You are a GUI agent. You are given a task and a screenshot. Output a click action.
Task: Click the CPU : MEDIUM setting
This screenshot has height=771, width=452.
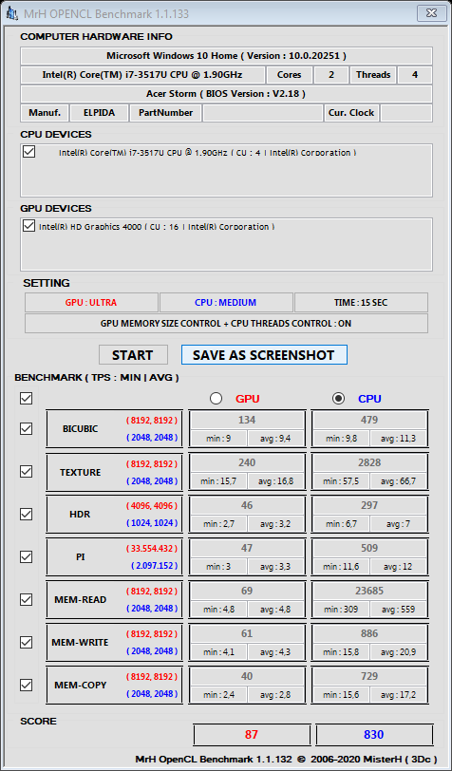[226, 302]
